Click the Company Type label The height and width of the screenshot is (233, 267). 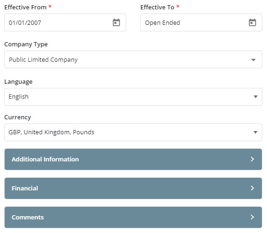click(26, 44)
